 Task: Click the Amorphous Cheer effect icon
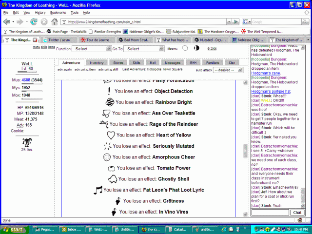(107, 157)
